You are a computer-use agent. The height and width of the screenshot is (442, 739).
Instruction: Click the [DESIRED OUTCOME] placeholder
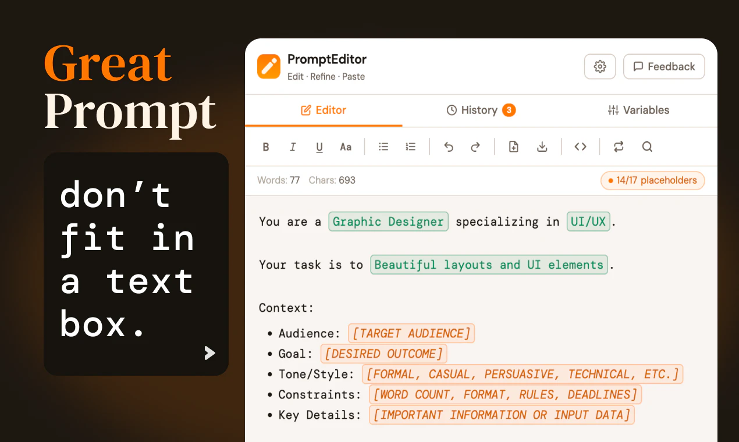383,354
